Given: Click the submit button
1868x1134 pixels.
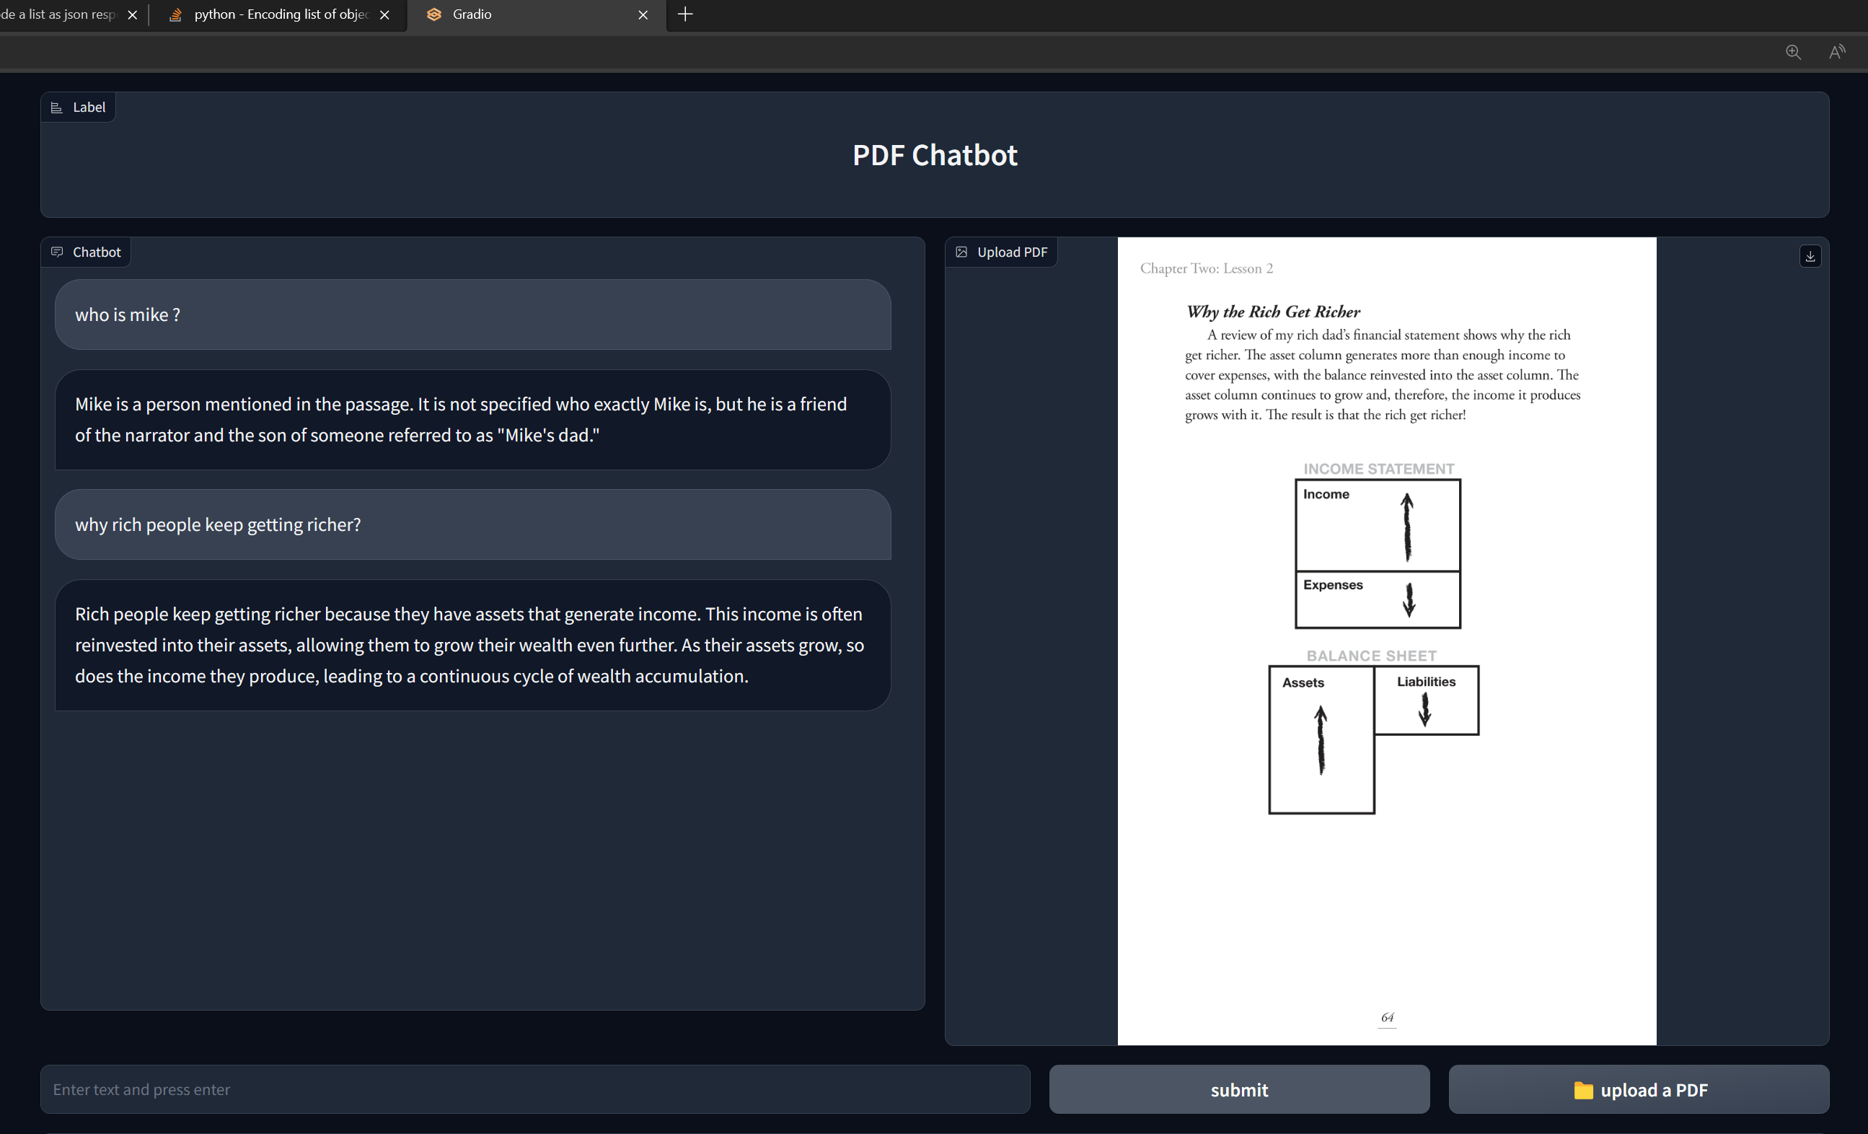Looking at the screenshot, I should pyautogui.click(x=1239, y=1089).
